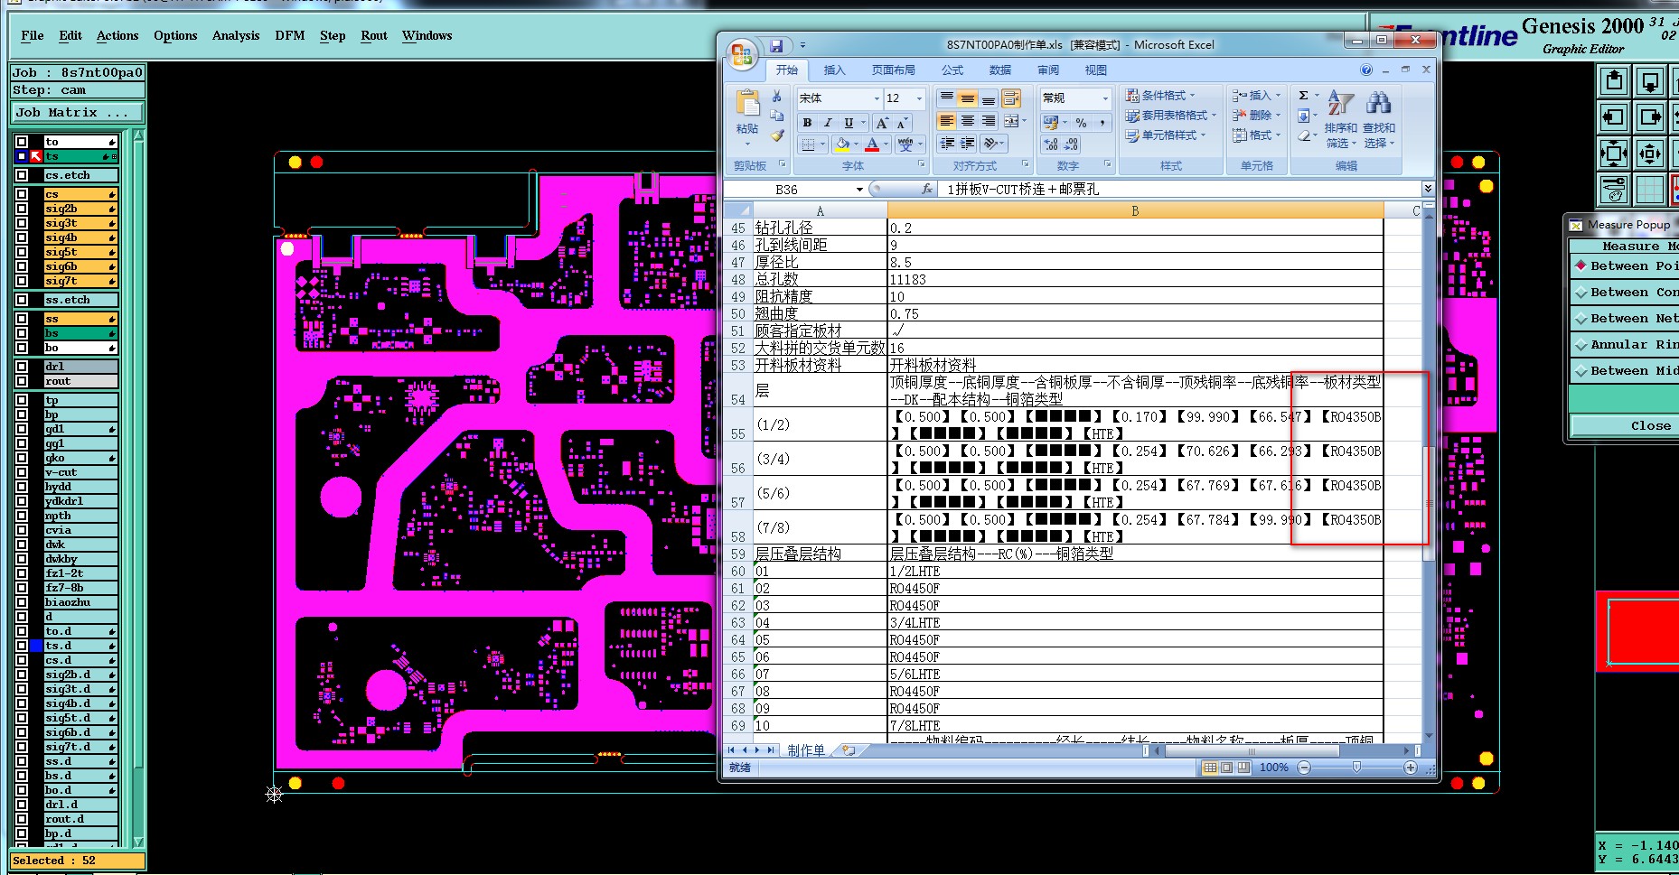Click the pan right icon in Genesis toolbar
The image size is (1679, 875).
click(x=1650, y=117)
